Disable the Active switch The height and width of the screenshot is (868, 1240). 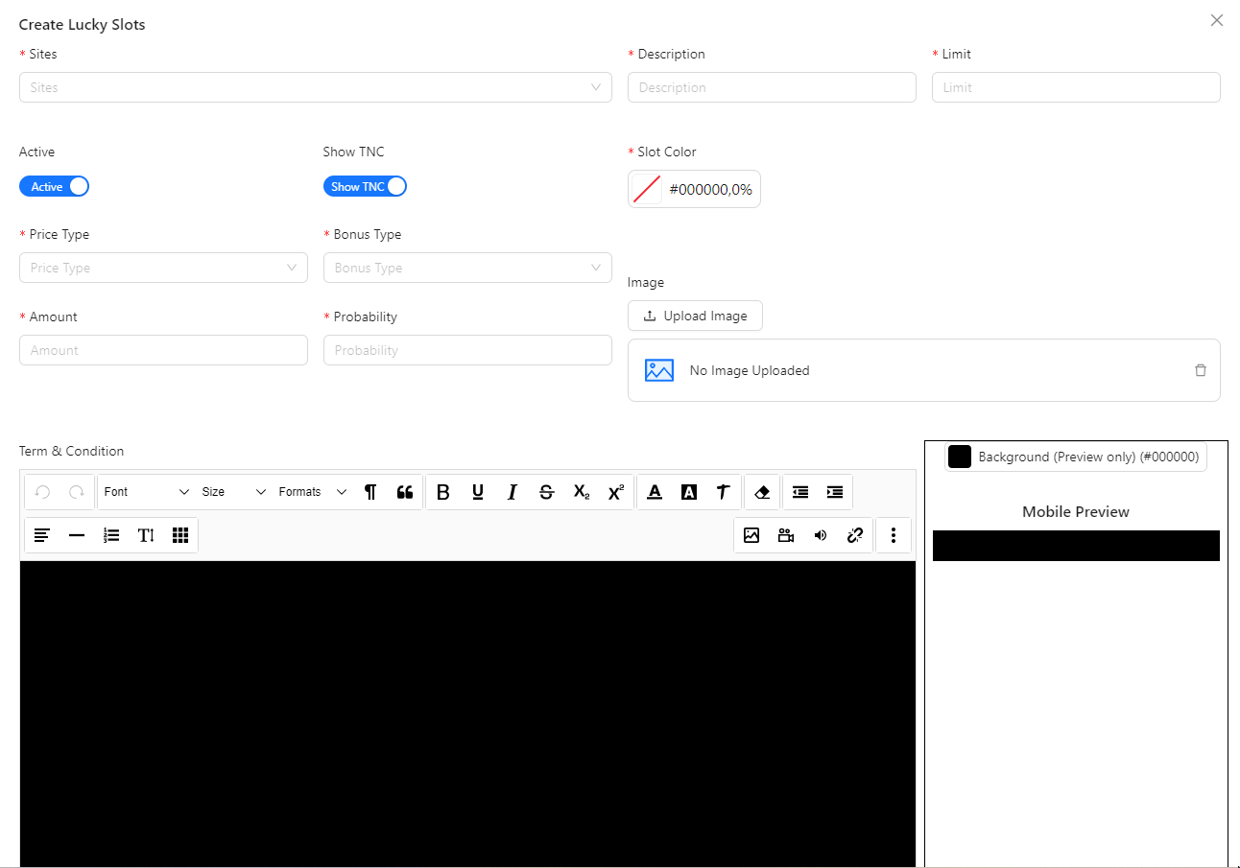tap(54, 185)
